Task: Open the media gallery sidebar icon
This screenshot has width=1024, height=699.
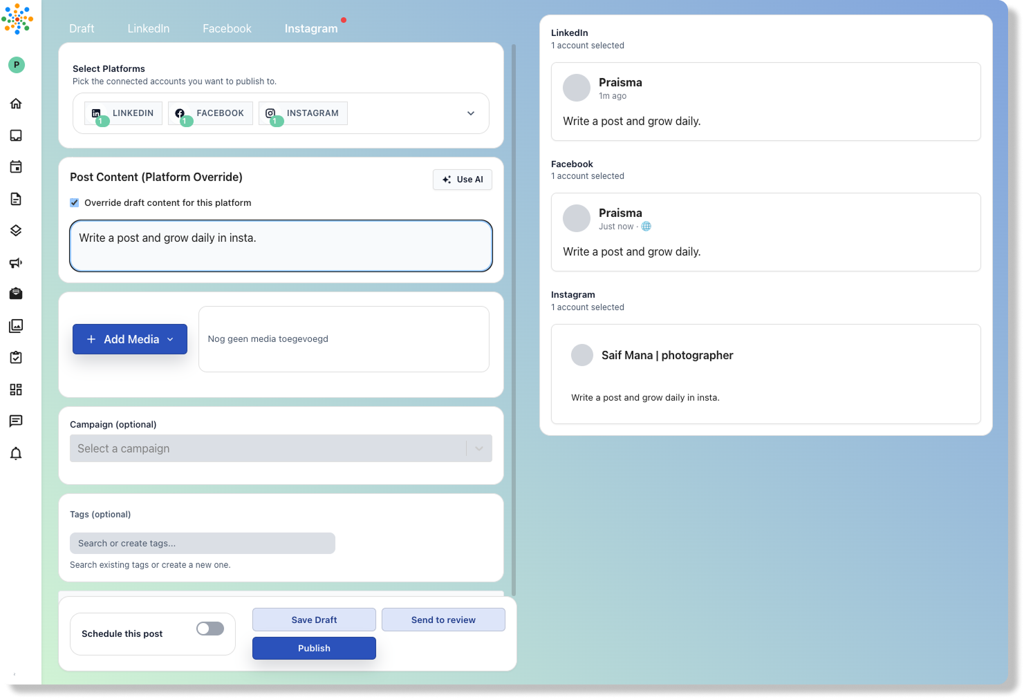Action: pos(16,326)
